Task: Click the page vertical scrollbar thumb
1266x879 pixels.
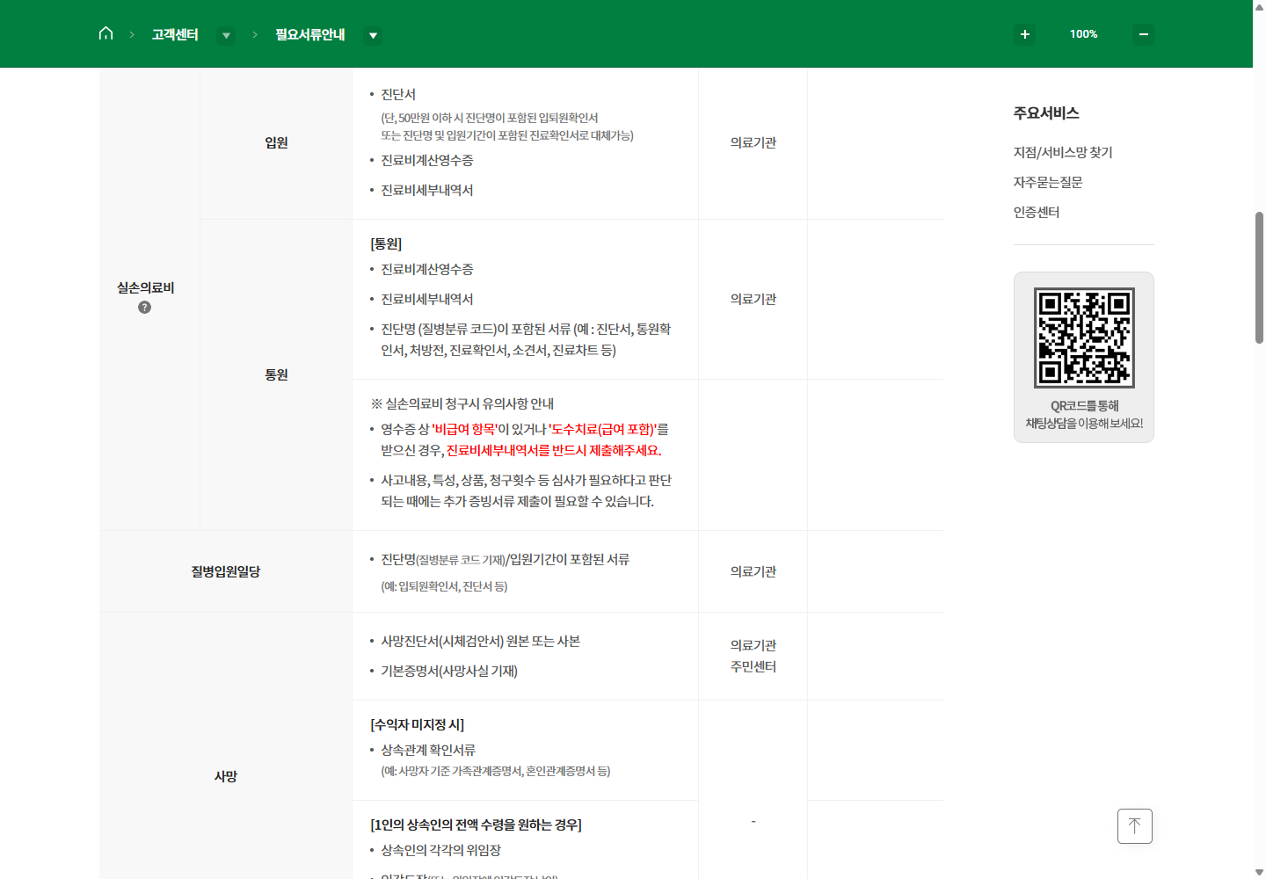Action: pos(1259,277)
